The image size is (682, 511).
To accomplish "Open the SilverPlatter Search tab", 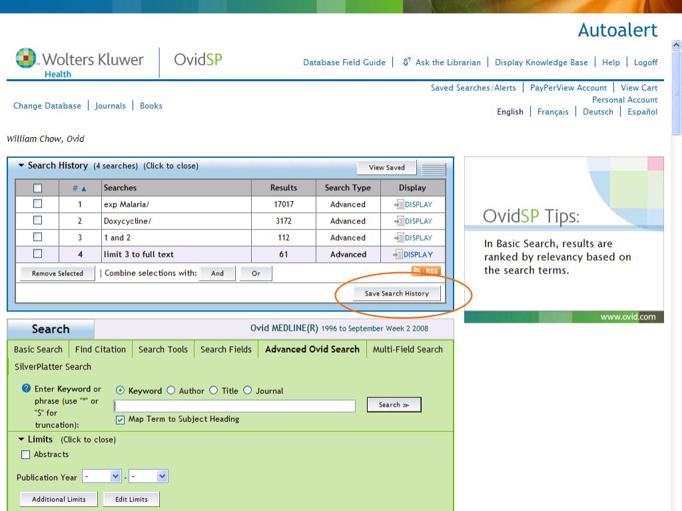I will pyautogui.click(x=53, y=367).
